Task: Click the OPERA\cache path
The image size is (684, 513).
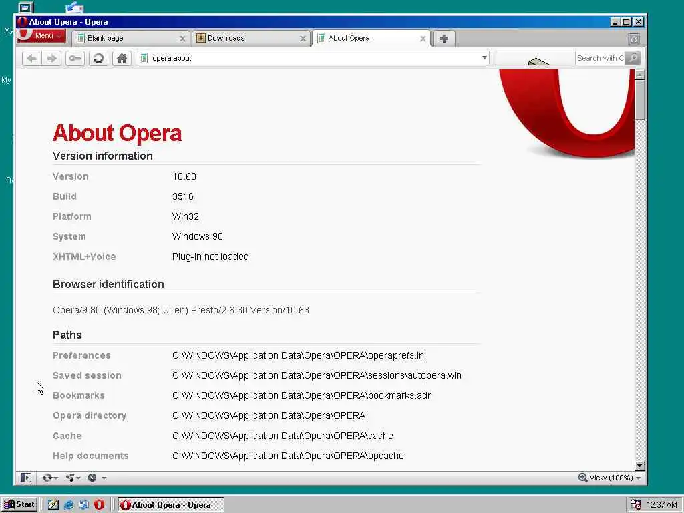Action: click(283, 436)
